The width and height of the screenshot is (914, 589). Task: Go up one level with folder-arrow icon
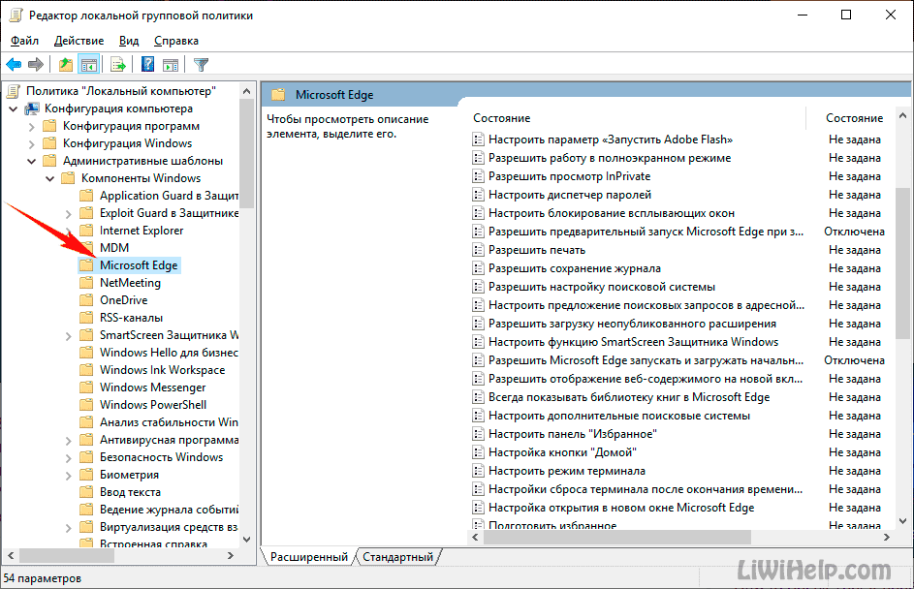[65, 65]
